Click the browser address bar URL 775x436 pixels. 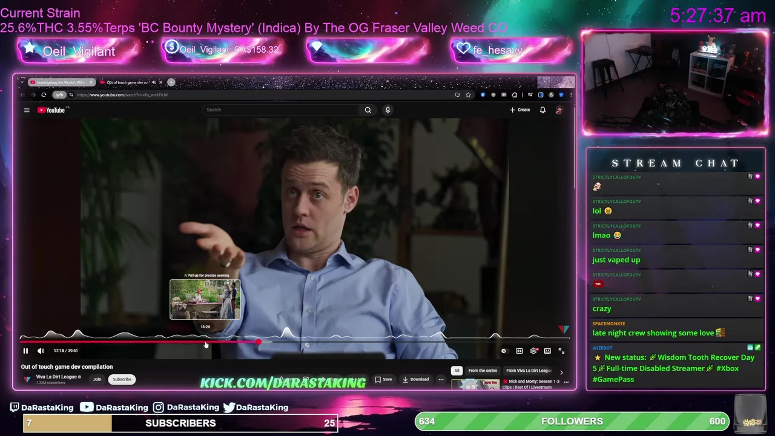click(x=122, y=94)
